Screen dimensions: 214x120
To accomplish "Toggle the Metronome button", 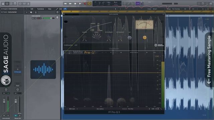I will click(142, 4).
